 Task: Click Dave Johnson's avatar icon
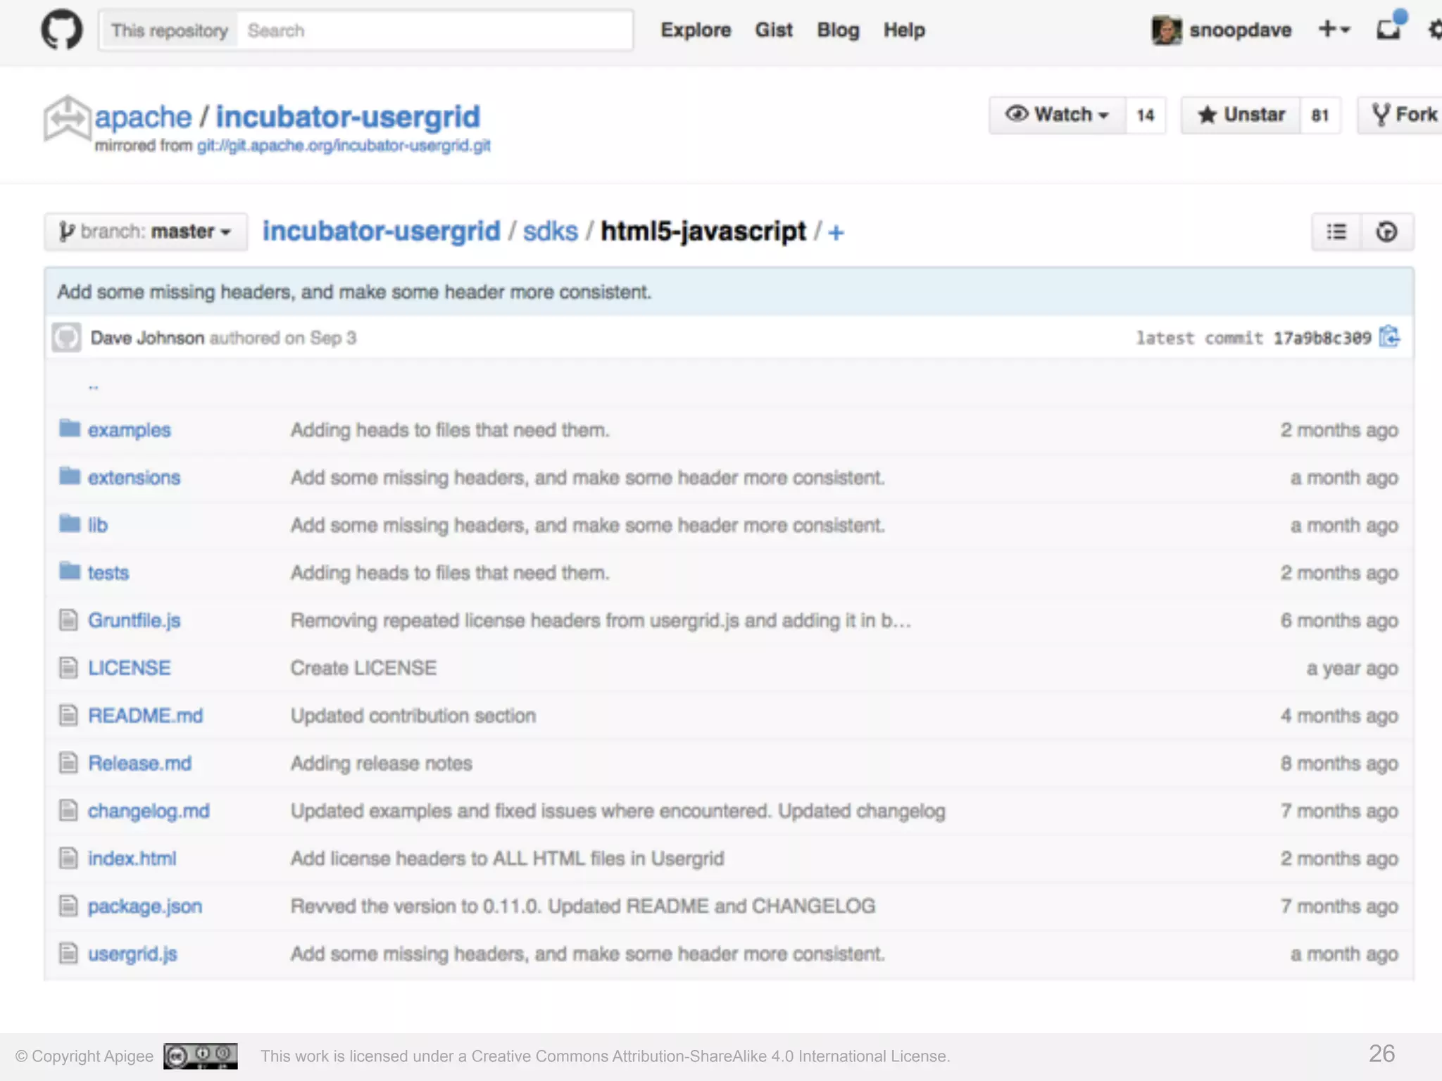66,337
